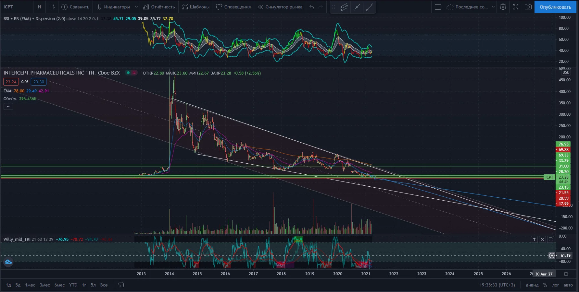The width and height of the screenshot is (579, 292).
Task: Start the Симулятор рынка bar replay
Action: (280, 7)
